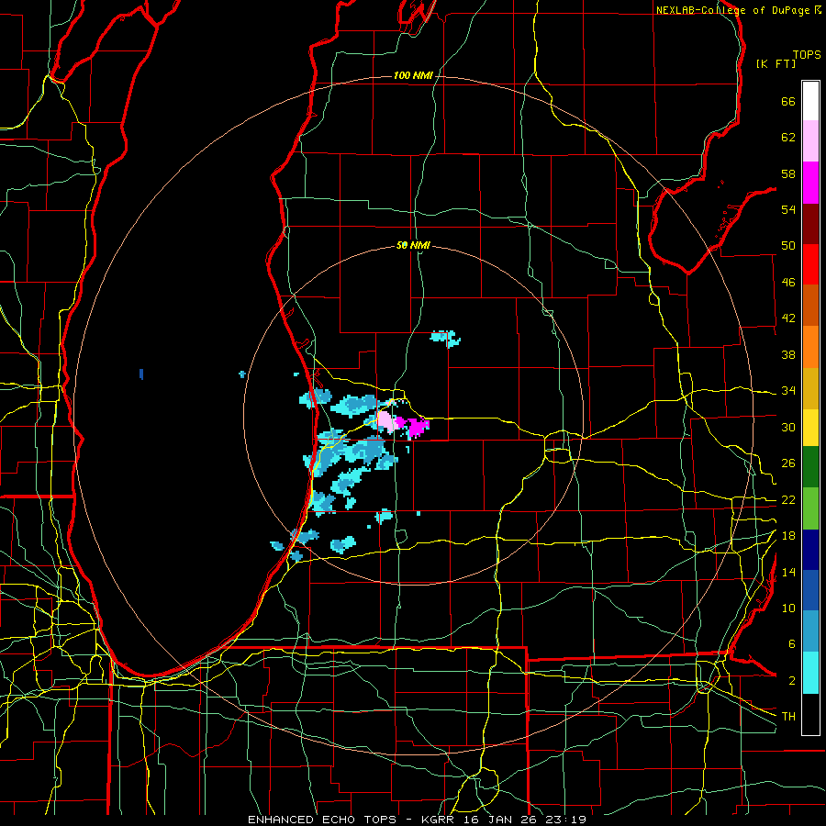Click the '6' legend value
This screenshot has width=826, height=826.
[x=791, y=644]
